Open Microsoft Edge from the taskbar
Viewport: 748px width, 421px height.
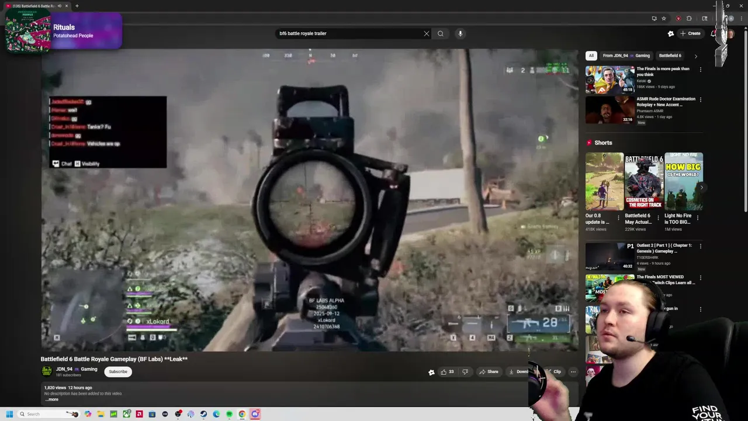216,414
